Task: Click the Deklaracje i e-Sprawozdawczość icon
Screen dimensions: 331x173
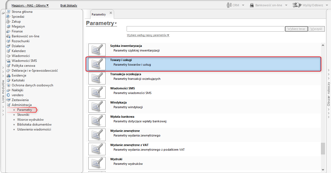Action: tap(8, 71)
